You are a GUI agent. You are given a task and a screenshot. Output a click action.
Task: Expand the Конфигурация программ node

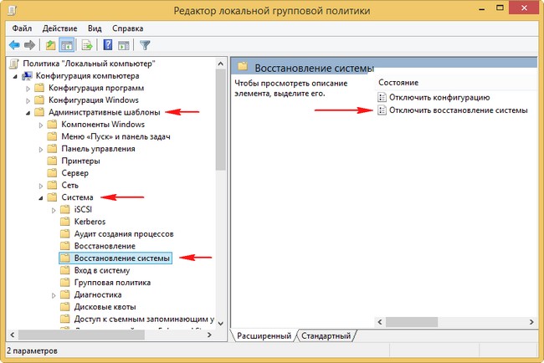coord(28,88)
